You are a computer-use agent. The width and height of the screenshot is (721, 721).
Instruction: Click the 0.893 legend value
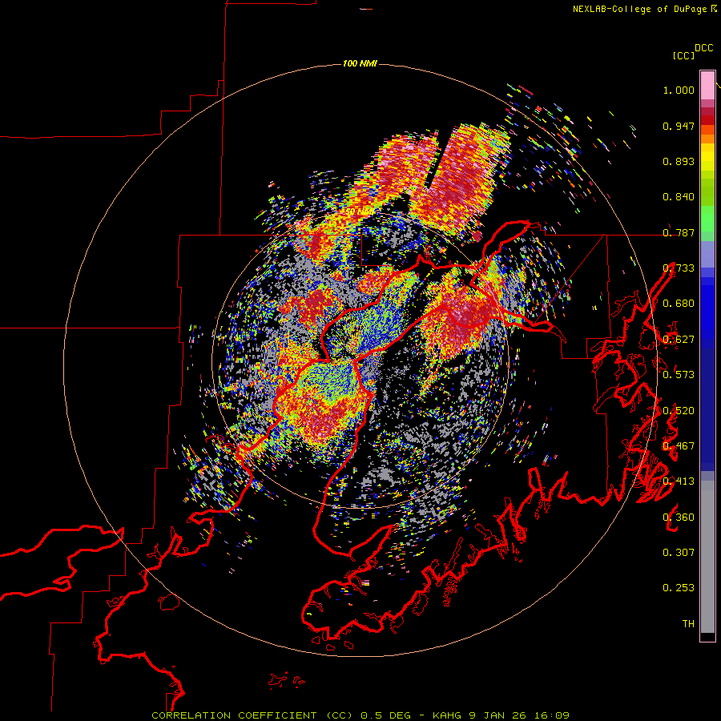679,161
